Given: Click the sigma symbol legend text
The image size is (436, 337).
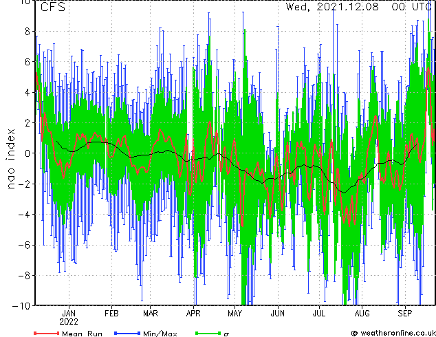Looking at the screenshot, I should 226,334.
